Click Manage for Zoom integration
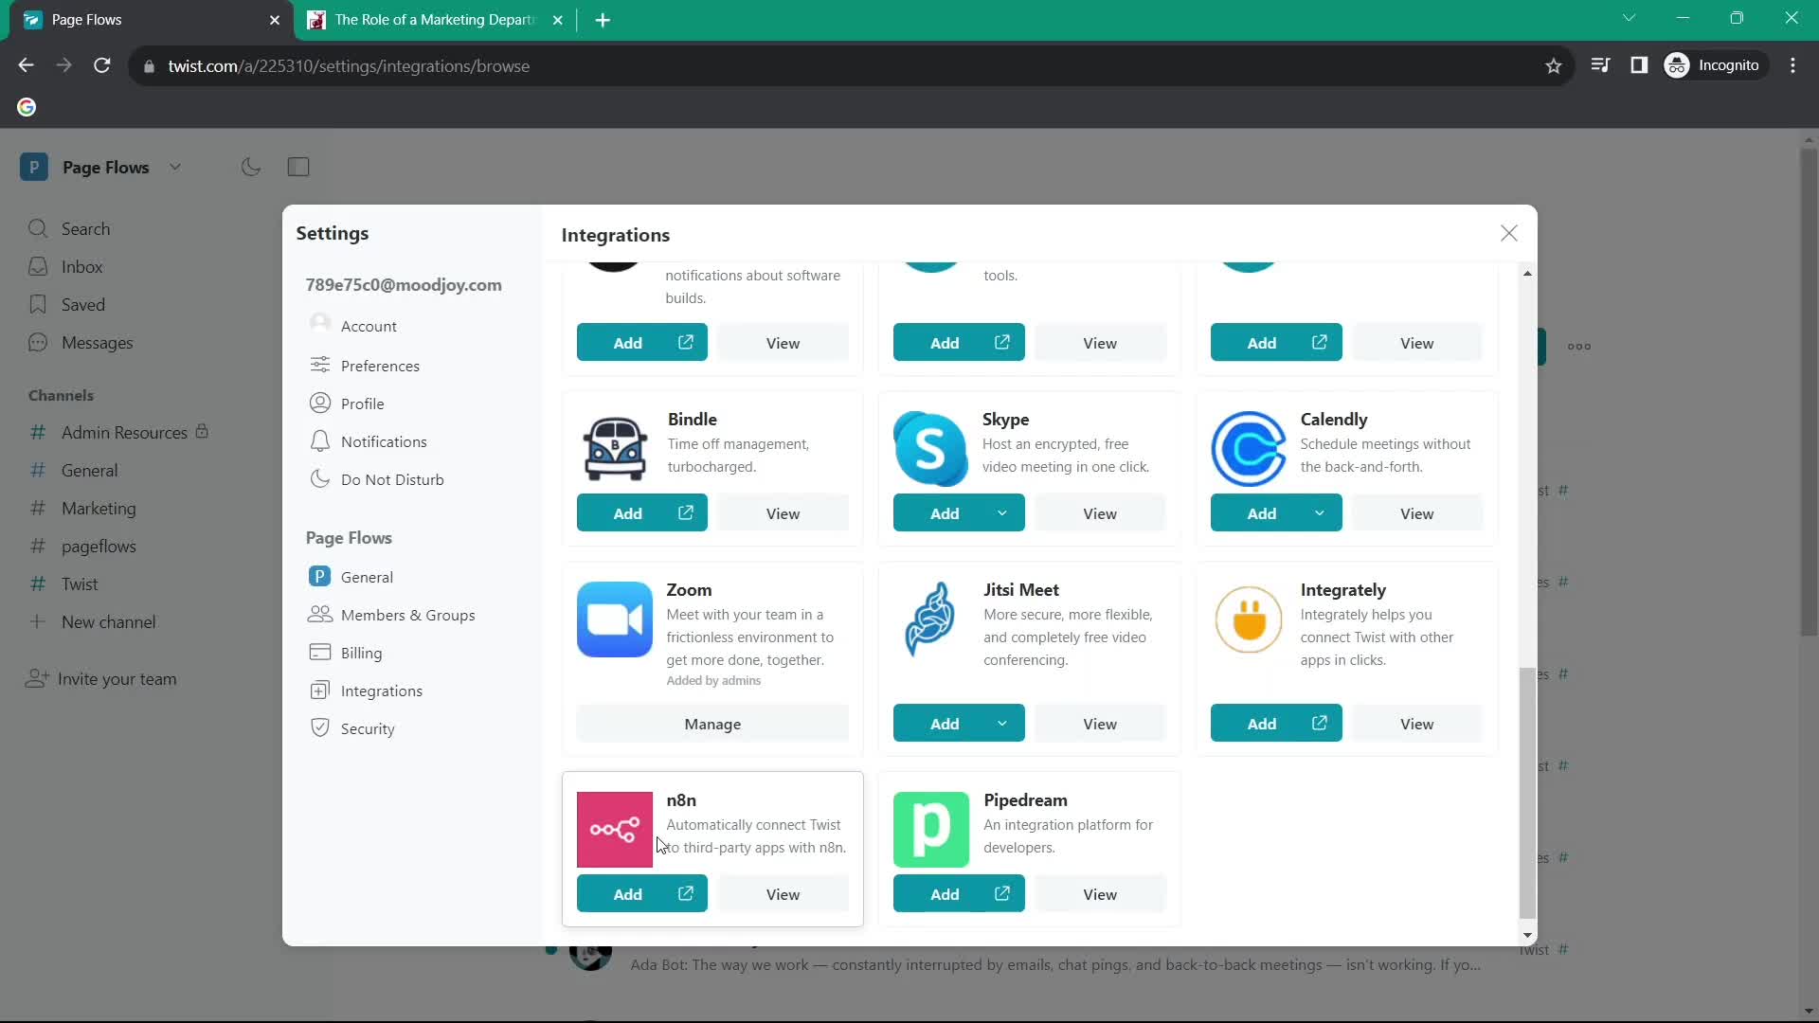 pos(712,724)
